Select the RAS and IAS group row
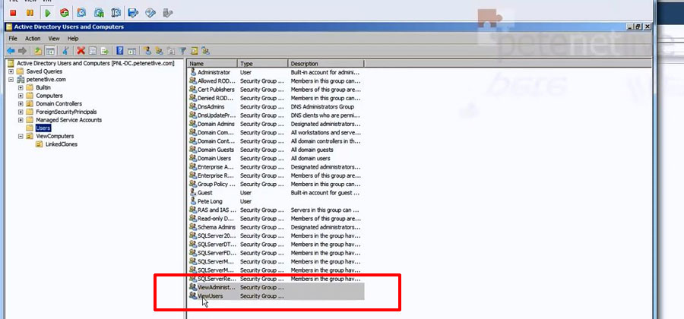684x319 pixels. click(276, 210)
